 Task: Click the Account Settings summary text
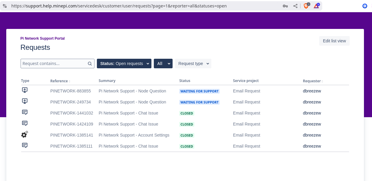(134, 135)
